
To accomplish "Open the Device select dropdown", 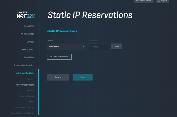I will [67, 47].
